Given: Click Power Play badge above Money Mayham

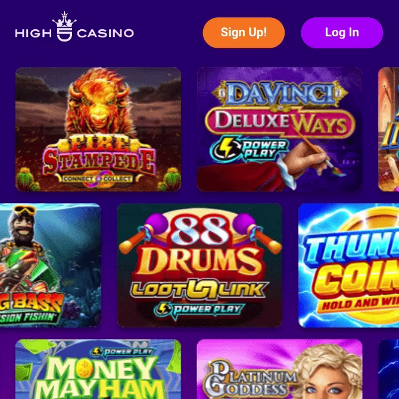Looking at the screenshot, I should coord(123,351).
